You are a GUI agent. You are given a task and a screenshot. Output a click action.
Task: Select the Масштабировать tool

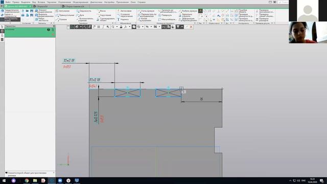pyautogui.click(x=167, y=19)
